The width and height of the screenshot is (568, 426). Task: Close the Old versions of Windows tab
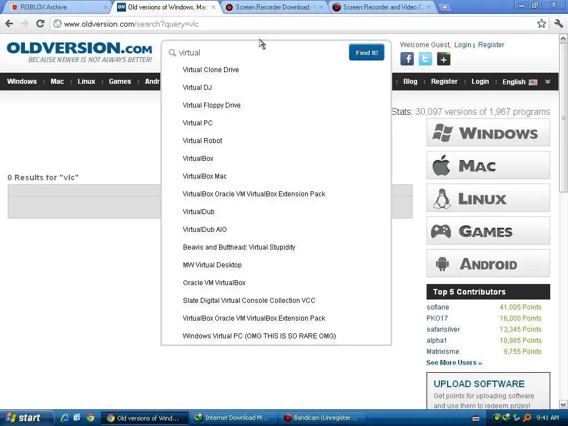pos(214,7)
